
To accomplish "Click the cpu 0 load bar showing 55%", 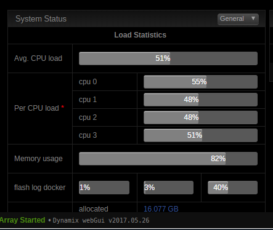I will coord(200,82).
